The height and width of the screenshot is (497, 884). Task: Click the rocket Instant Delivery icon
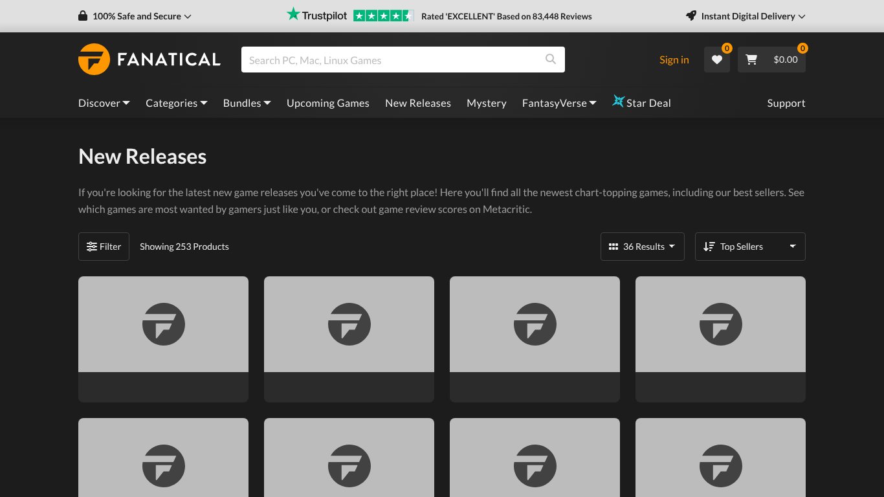(x=691, y=16)
